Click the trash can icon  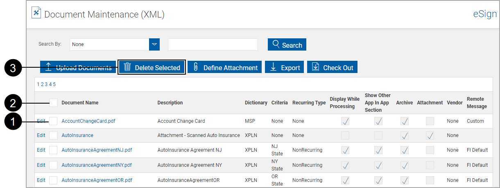127,67
